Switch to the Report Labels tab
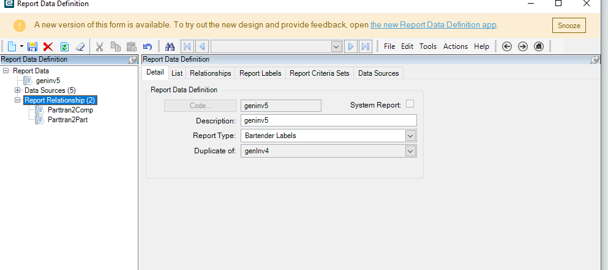Image resolution: width=608 pixels, height=270 pixels. [260, 73]
